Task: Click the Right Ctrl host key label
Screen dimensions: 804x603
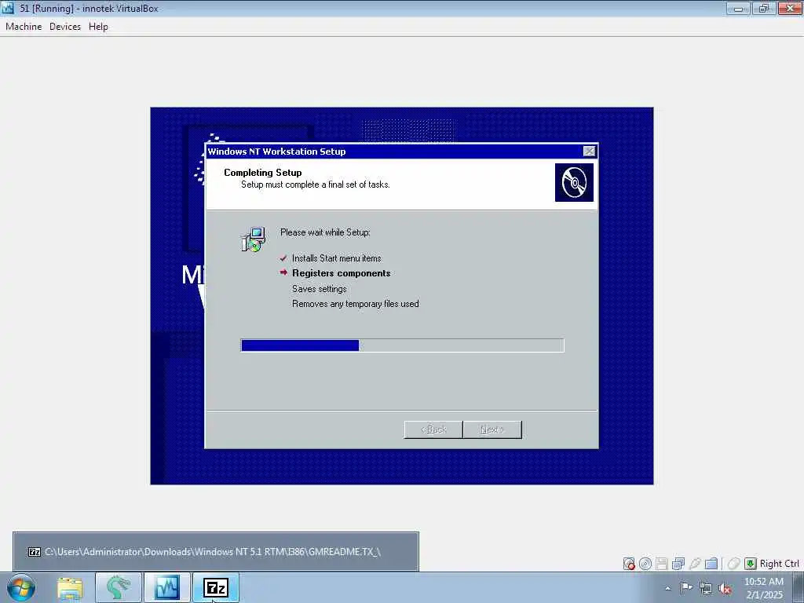Action: (780, 564)
